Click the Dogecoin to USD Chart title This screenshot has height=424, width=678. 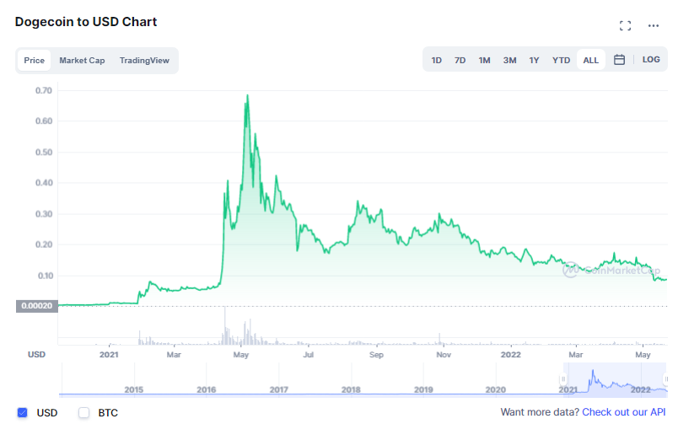[86, 22]
